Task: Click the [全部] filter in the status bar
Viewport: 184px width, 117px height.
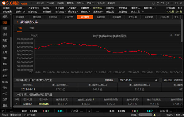Action: [x=134, y=115]
